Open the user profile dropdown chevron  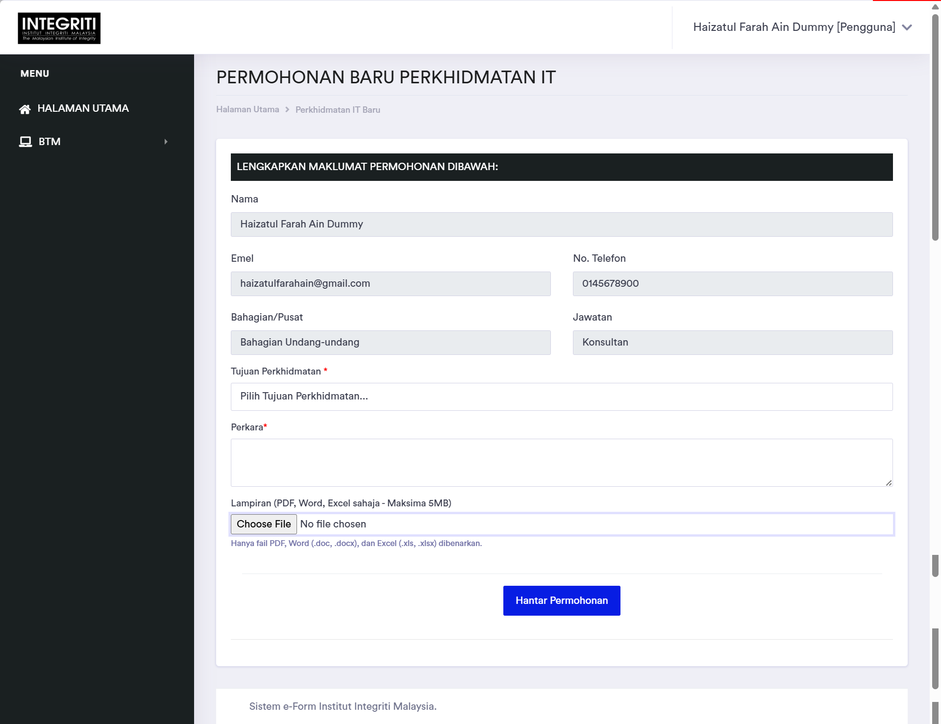point(907,27)
